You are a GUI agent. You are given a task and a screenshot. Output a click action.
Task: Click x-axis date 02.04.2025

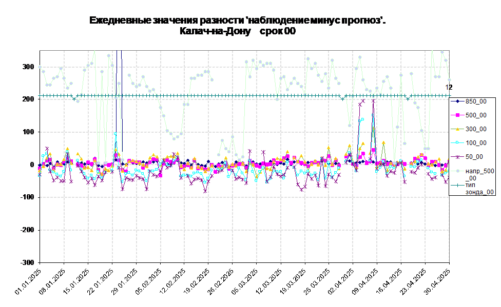[x=341, y=281]
